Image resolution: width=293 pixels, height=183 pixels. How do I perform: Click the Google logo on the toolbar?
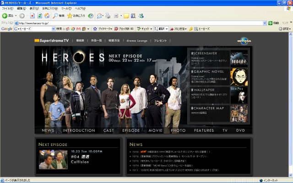tap(7, 29)
